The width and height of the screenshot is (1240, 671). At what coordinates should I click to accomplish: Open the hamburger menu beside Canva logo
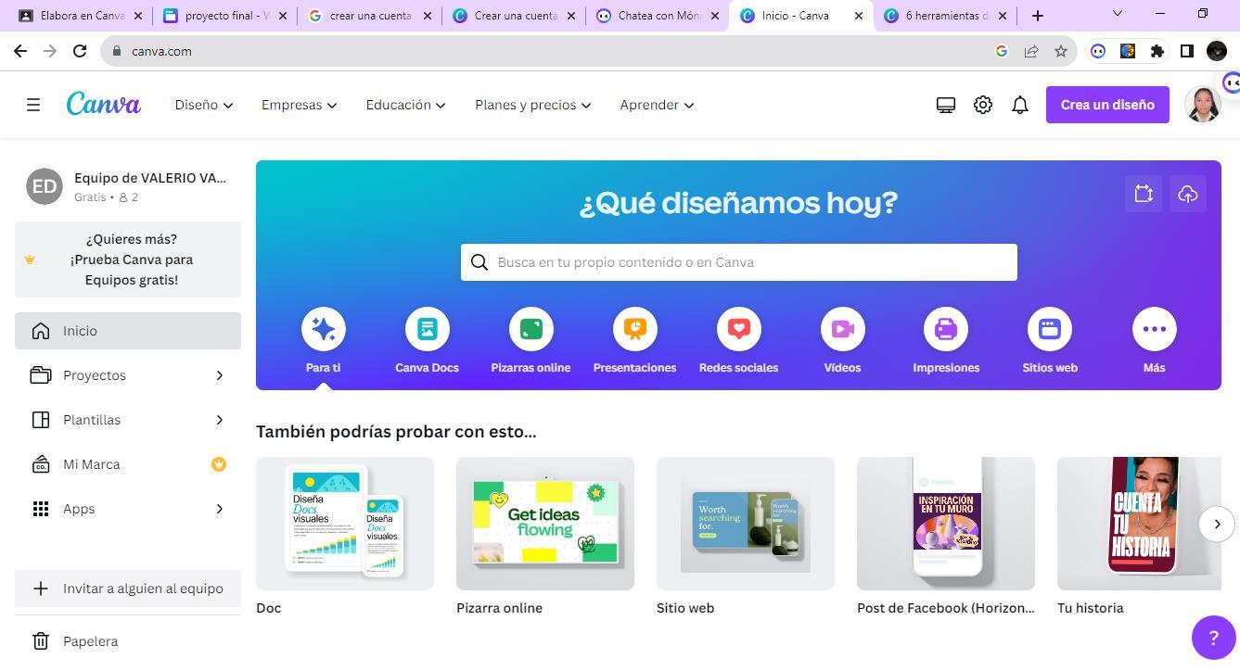coord(33,105)
